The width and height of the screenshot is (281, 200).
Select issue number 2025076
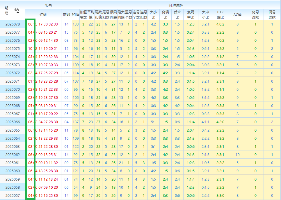pos(13,41)
